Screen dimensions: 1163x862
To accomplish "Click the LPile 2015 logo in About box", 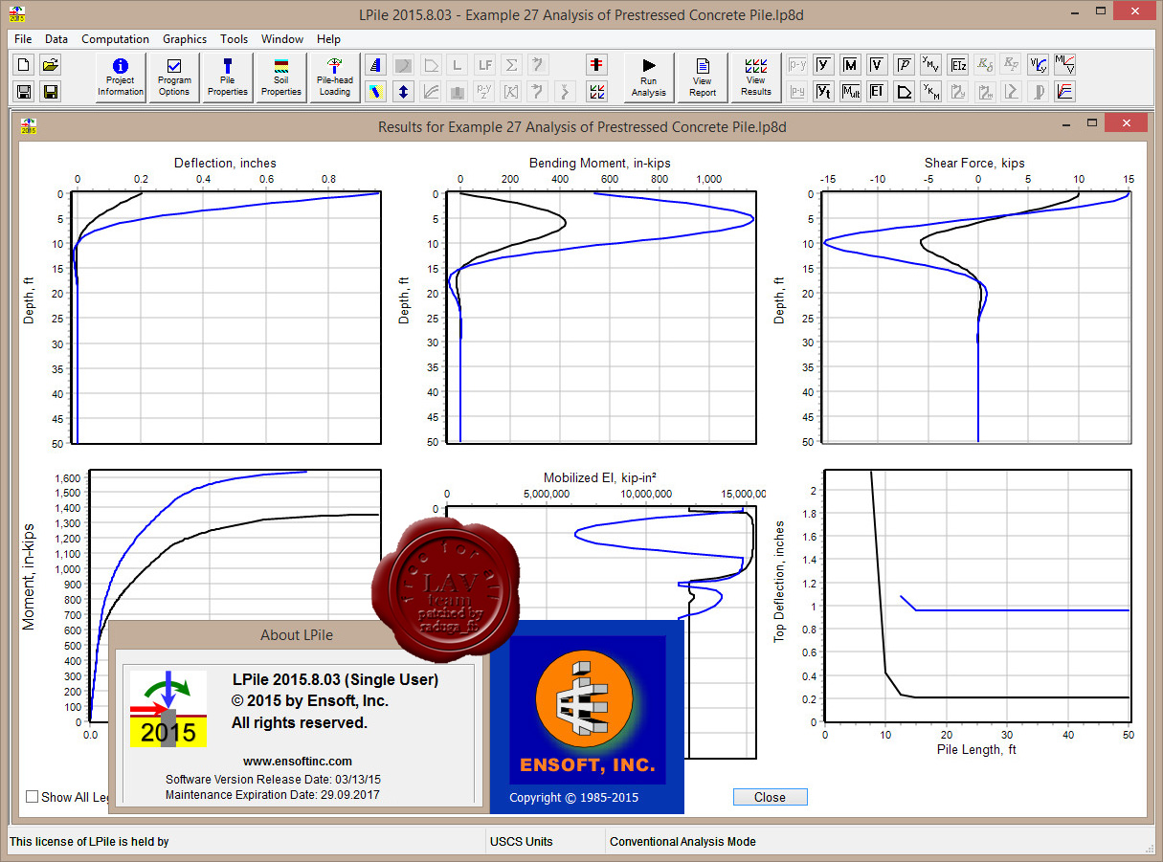I will (x=169, y=710).
